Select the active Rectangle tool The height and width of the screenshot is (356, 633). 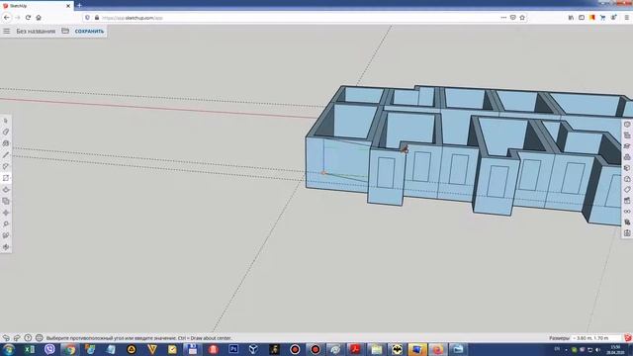coord(6,178)
